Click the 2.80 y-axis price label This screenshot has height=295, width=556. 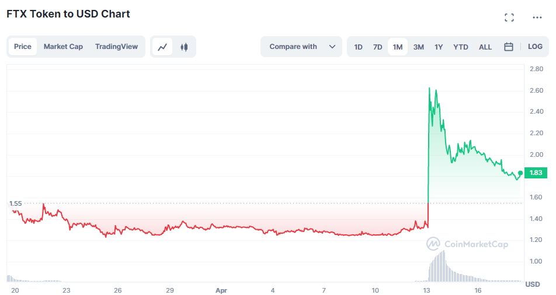click(537, 69)
